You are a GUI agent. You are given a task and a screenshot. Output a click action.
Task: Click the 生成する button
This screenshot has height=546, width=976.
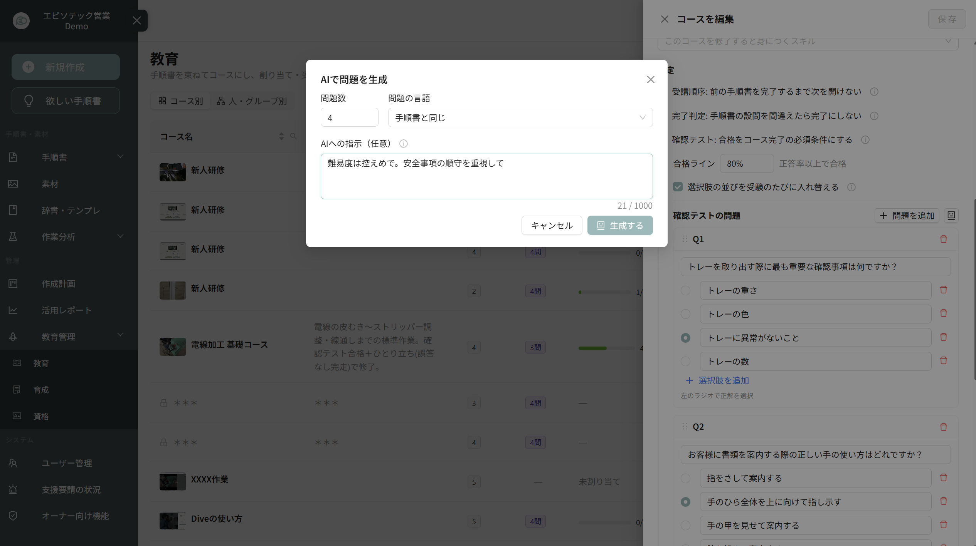620,225
